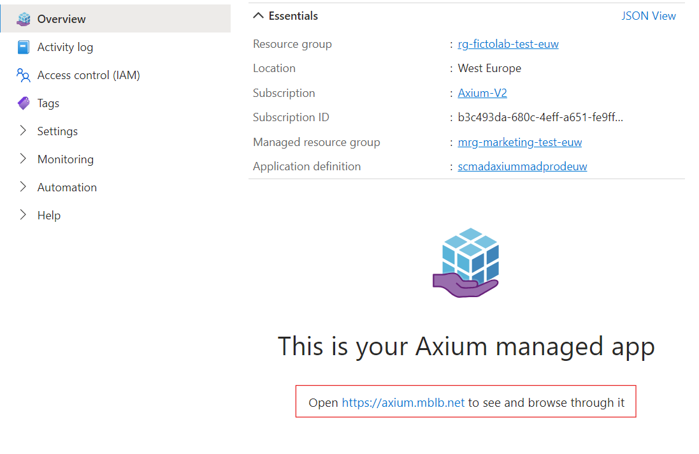This screenshot has width=699, height=454.
Task: Click the Access control (IAM) people icon
Action: [22, 75]
